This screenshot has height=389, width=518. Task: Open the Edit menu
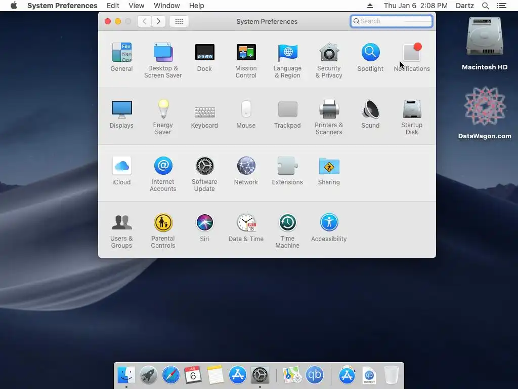pyautogui.click(x=113, y=6)
